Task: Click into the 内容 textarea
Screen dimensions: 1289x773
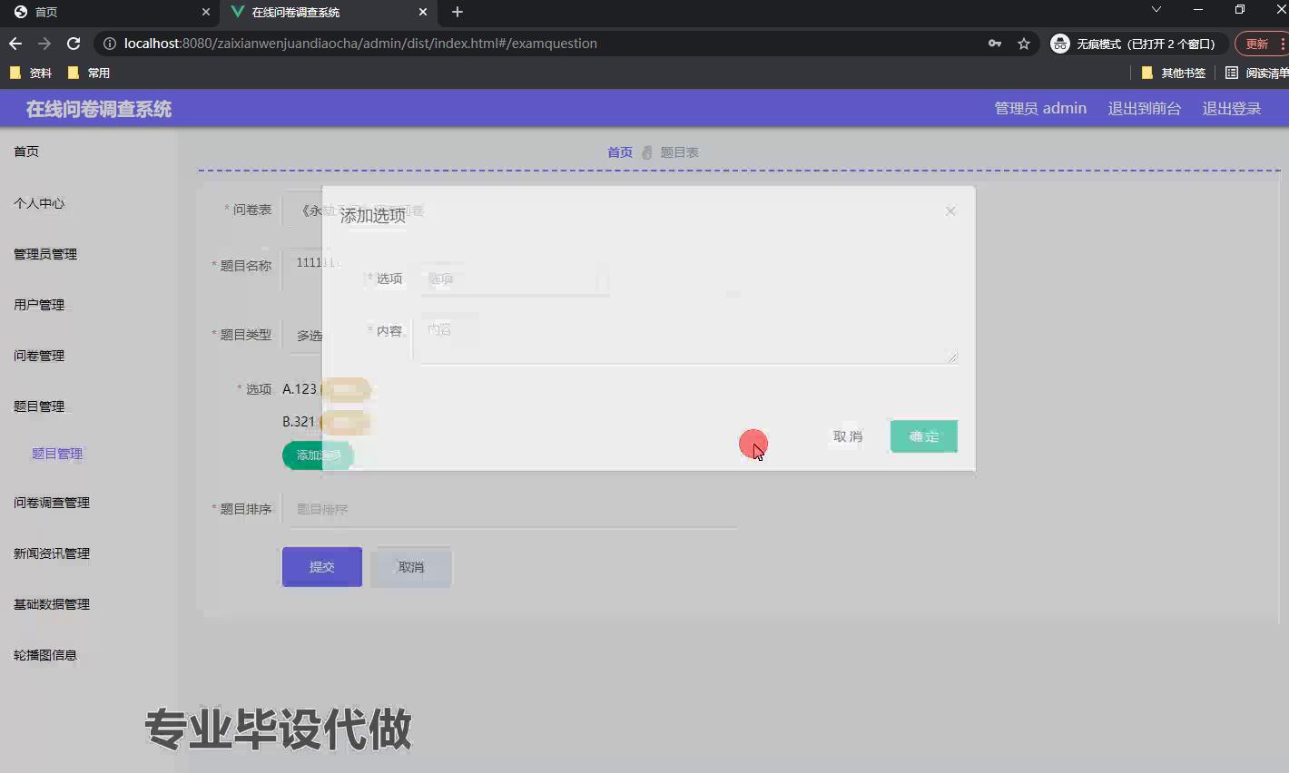Action: tap(684, 340)
